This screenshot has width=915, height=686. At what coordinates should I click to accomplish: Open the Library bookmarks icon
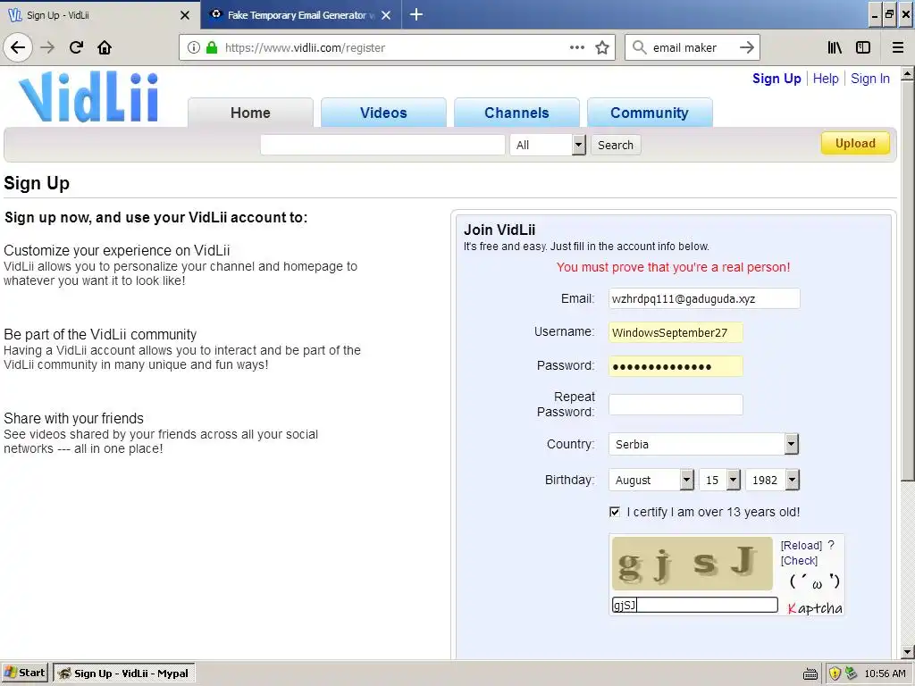(835, 47)
